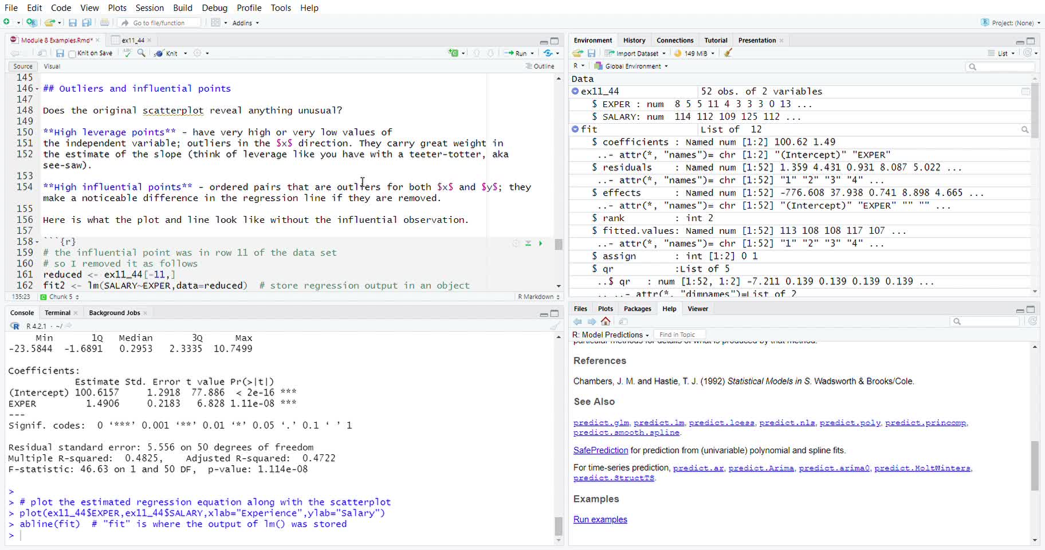This screenshot has height=550, width=1045.
Task: Open the Presentation tab
Action: tap(757, 40)
